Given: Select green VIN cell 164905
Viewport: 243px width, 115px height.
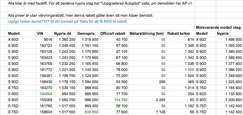Looking at the screenshot, I should pyautogui.click(x=44, y=94).
